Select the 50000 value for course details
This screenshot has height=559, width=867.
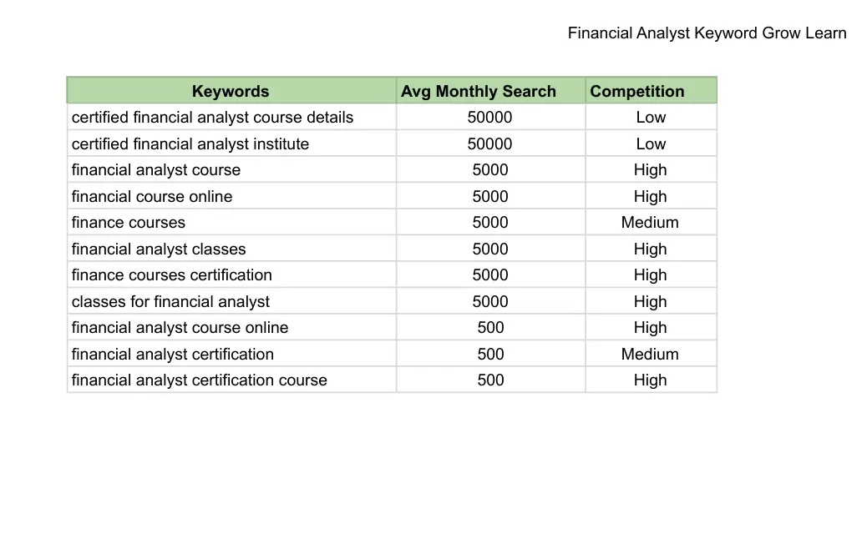pos(490,118)
